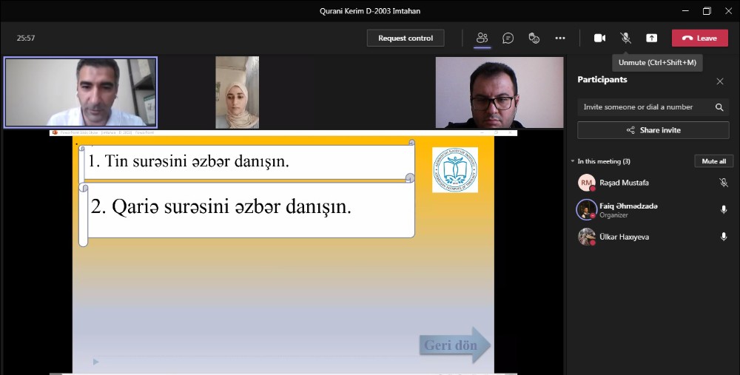Open the More actions ellipsis menu

(560, 38)
